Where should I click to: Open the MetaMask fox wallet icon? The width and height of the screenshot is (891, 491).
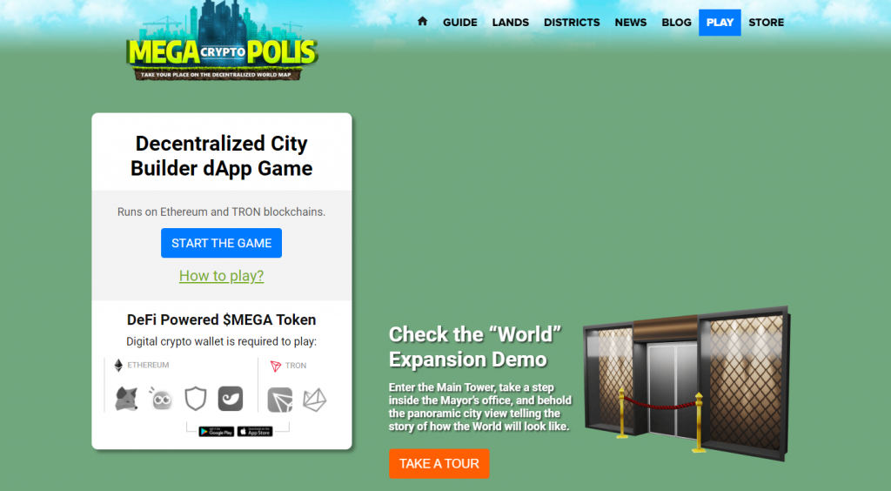126,399
